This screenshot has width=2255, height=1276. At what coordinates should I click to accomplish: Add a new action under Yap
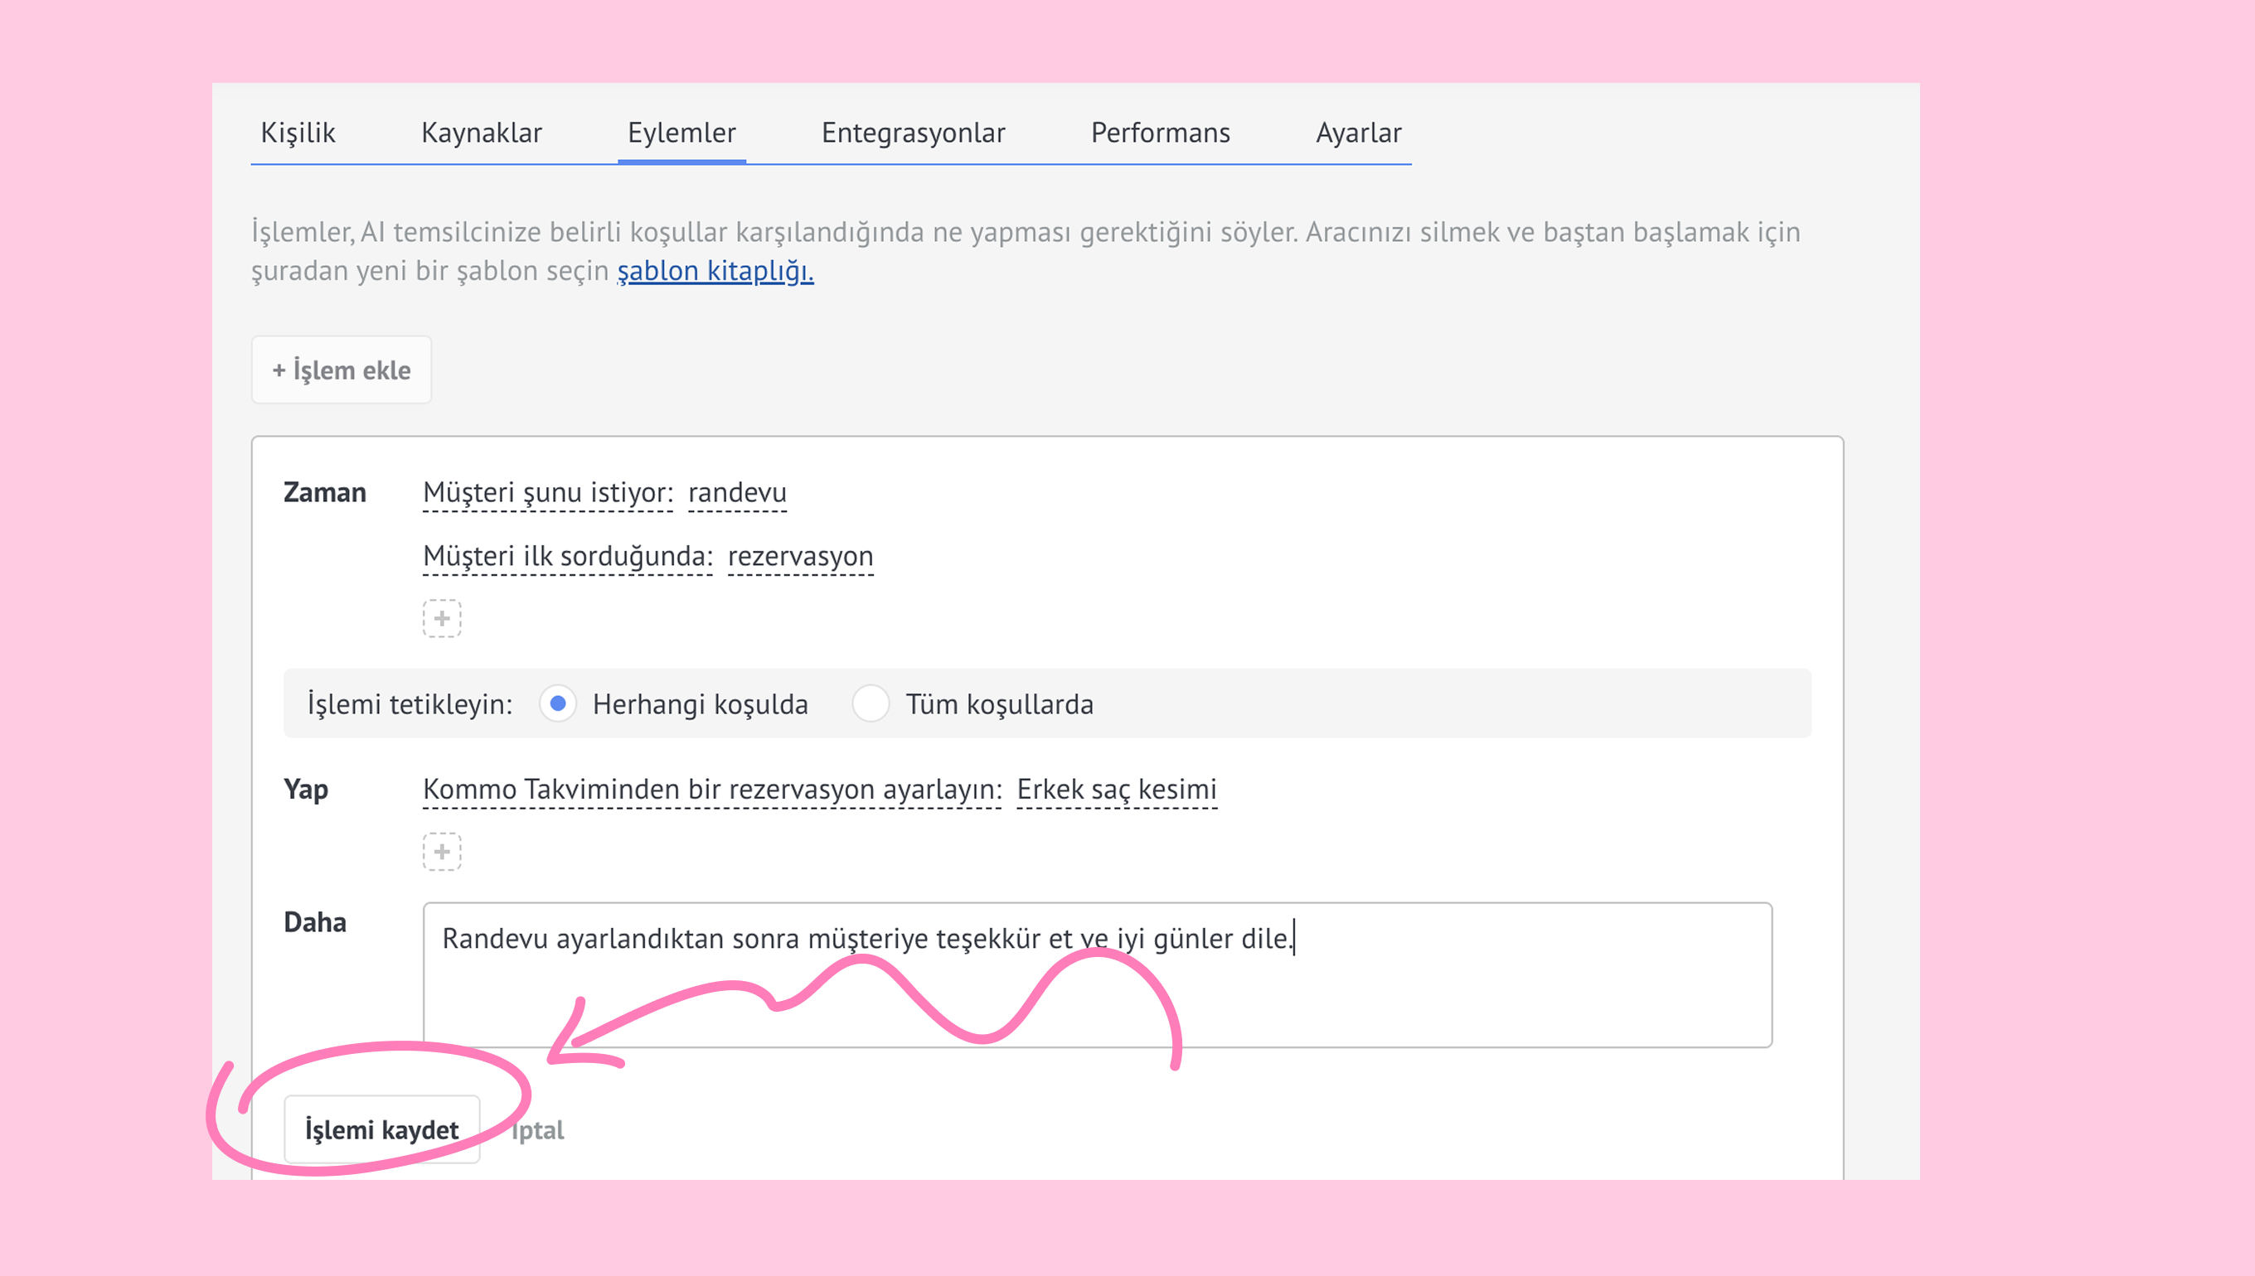coord(442,852)
